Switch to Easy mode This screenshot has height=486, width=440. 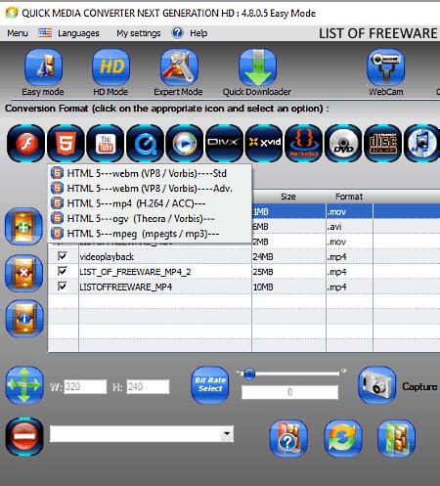point(43,67)
